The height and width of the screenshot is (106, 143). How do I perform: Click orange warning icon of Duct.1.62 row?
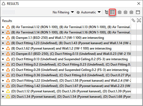click(8, 48)
